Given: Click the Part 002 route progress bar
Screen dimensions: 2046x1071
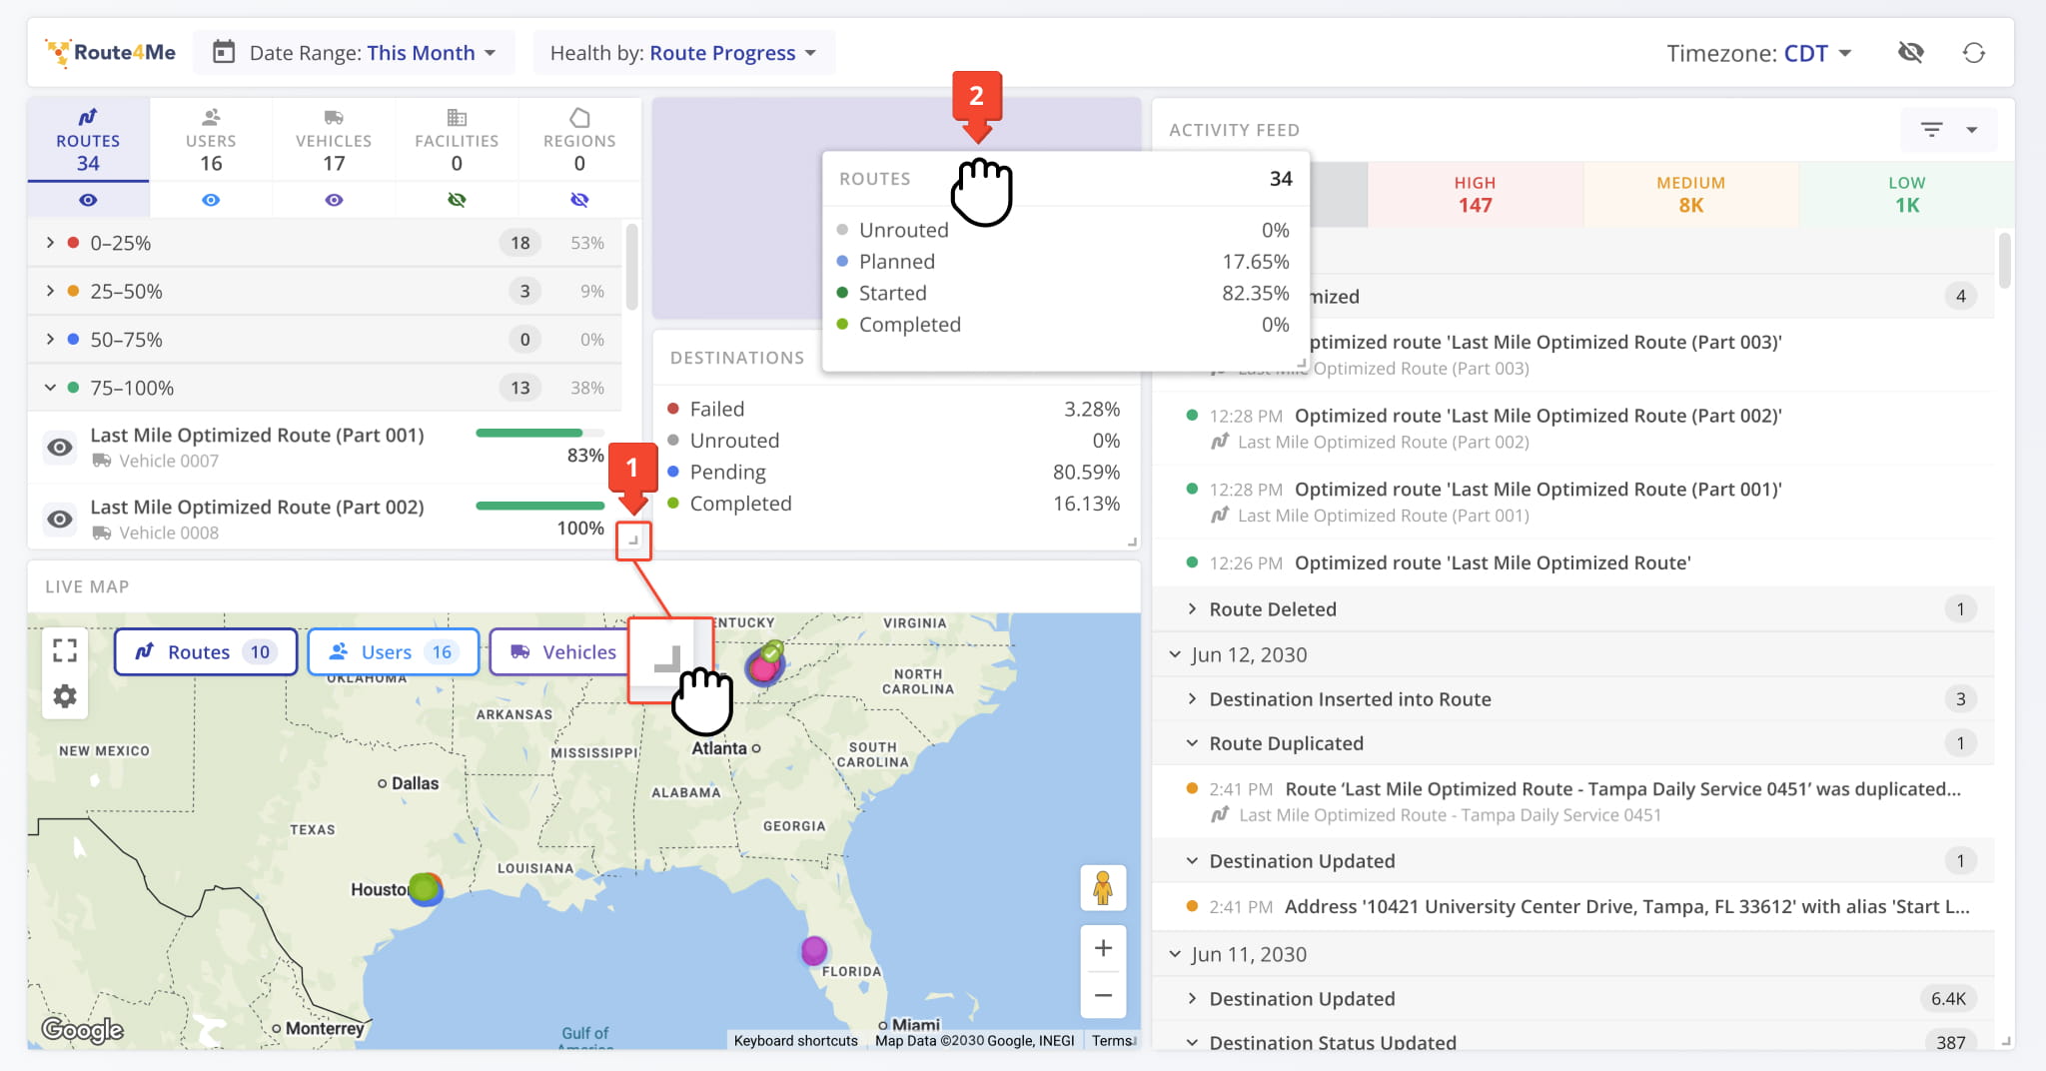Looking at the screenshot, I should coord(539,506).
